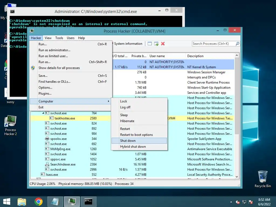Open the Help menu
Image resolution: width=276 pixels, height=207 pixels.
pyautogui.click(x=81, y=38)
